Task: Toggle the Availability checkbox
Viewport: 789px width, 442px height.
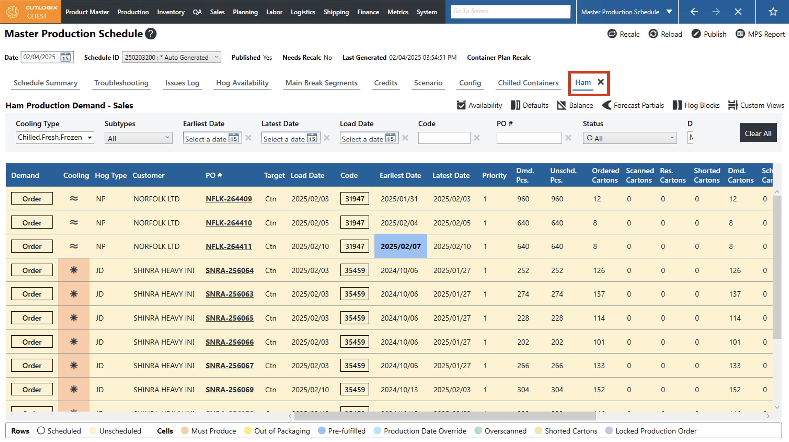Action: click(461, 105)
